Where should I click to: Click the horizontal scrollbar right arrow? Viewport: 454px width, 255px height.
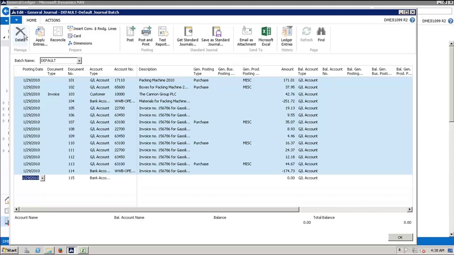click(x=410, y=209)
